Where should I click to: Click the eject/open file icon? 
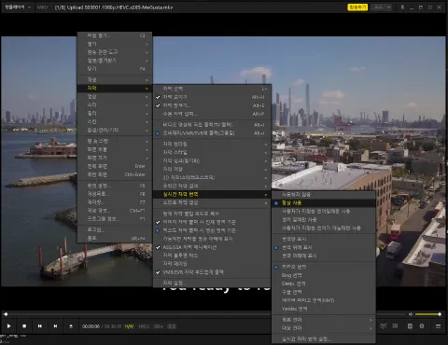71,326
